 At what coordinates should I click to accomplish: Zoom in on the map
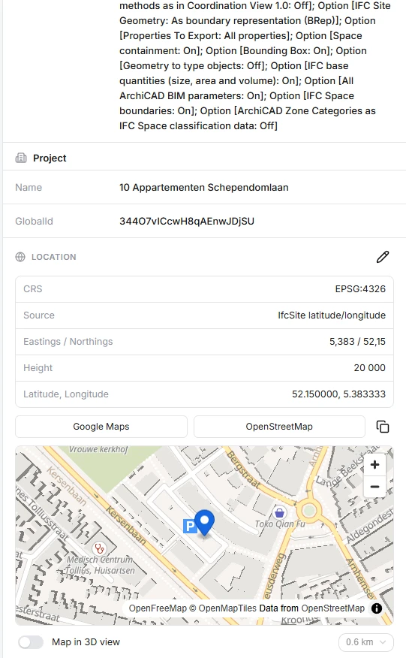(x=375, y=464)
